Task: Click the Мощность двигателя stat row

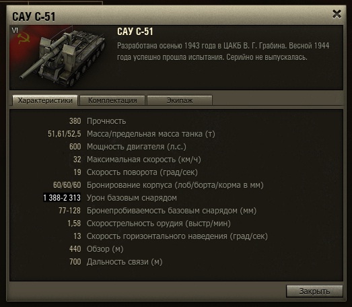Action: pyautogui.click(x=127, y=147)
